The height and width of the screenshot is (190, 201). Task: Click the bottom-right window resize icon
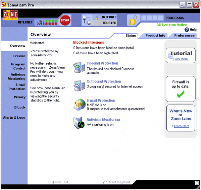197,183
